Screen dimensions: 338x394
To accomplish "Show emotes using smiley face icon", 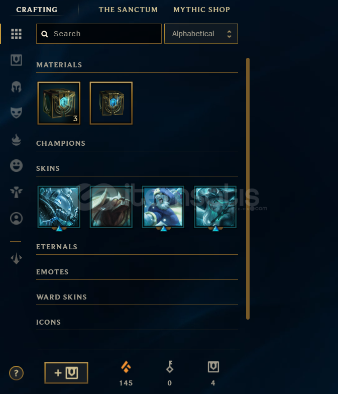I will [x=16, y=166].
